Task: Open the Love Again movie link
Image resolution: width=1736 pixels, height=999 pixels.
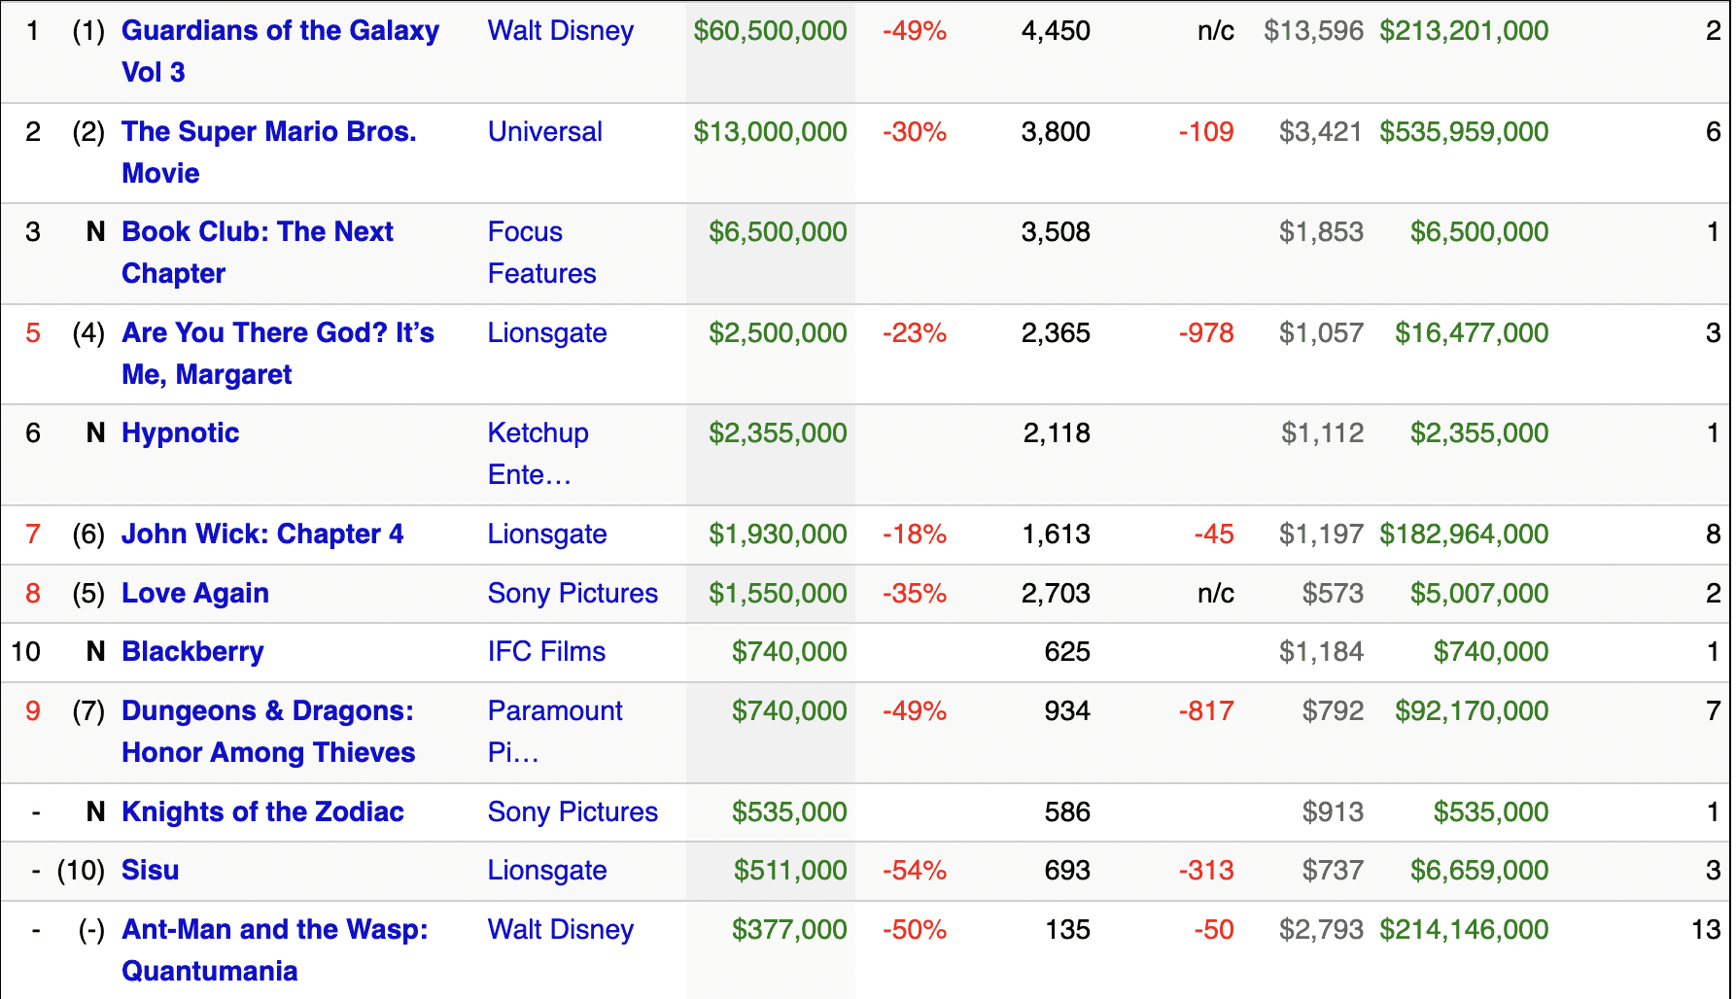Action: pyautogui.click(x=195, y=594)
